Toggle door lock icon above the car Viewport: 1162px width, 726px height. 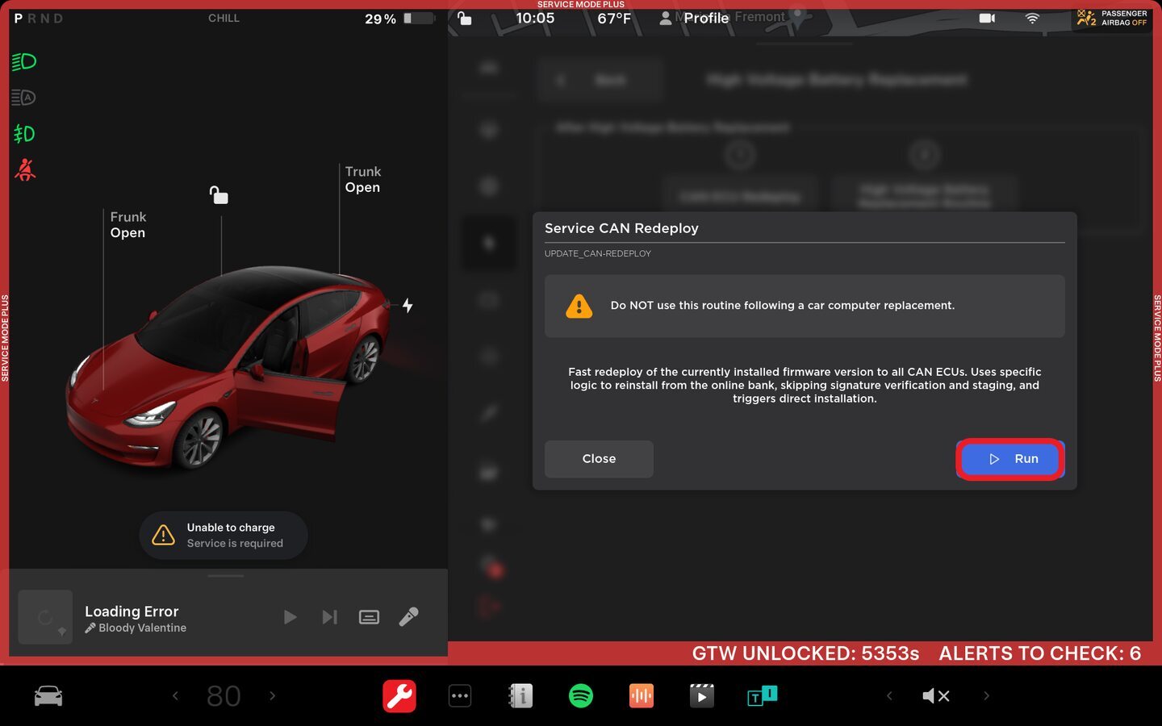coord(219,195)
